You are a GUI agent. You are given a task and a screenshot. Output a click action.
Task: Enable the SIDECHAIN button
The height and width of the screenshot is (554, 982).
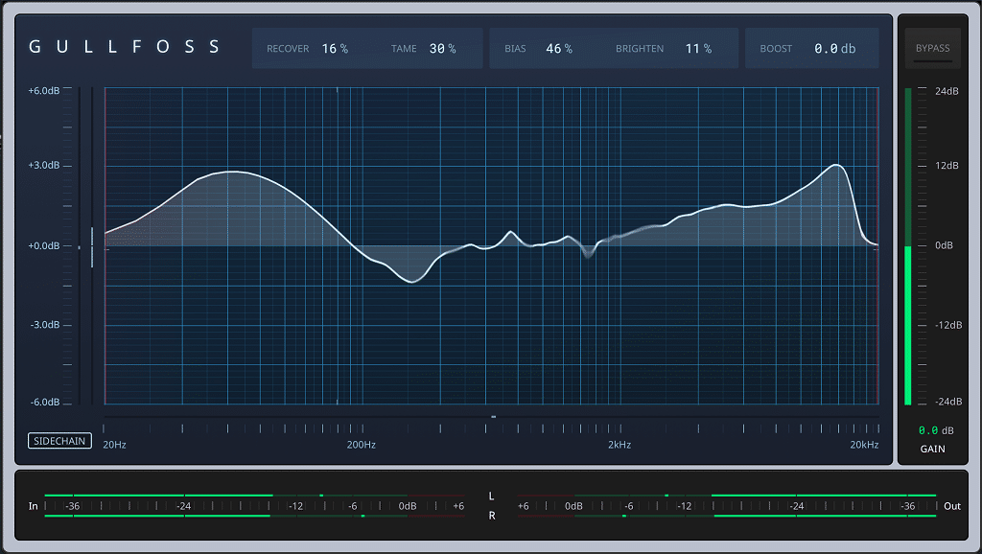coord(59,441)
